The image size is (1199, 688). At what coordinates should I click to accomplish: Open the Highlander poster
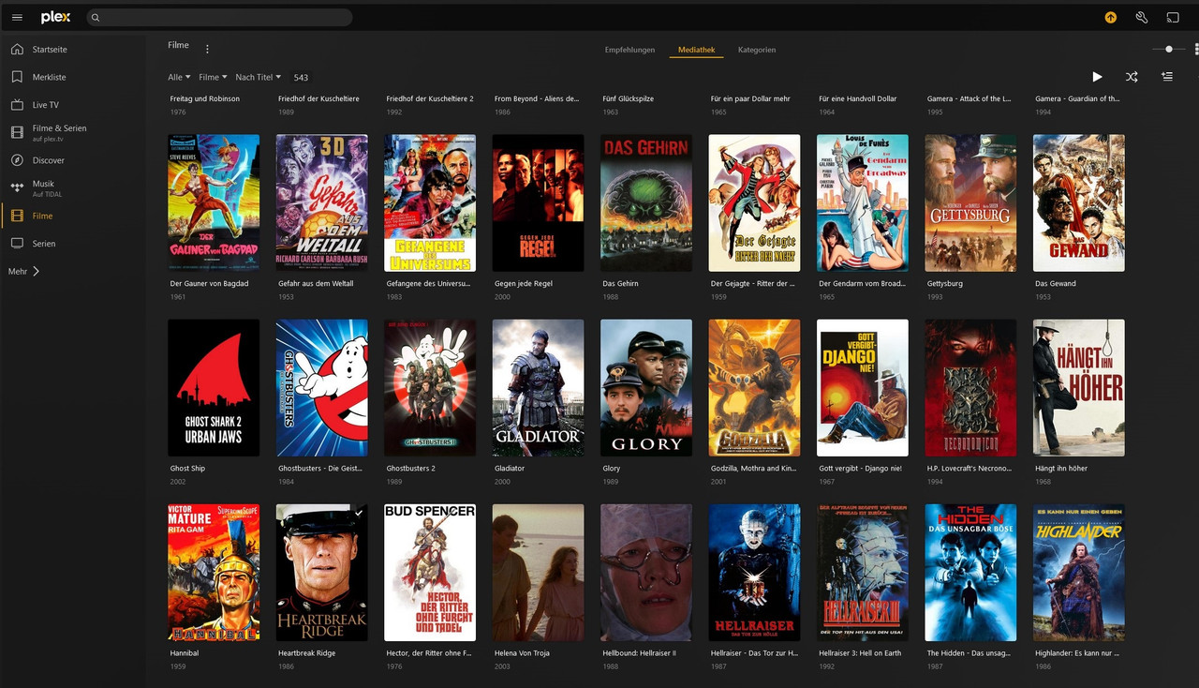coord(1079,572)
